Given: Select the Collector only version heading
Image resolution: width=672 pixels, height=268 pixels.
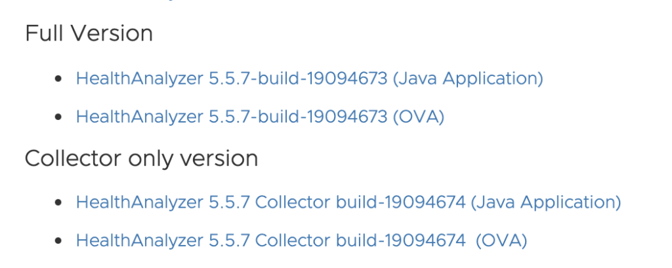Looking at the screenshot, I should (x=142, y=159).
